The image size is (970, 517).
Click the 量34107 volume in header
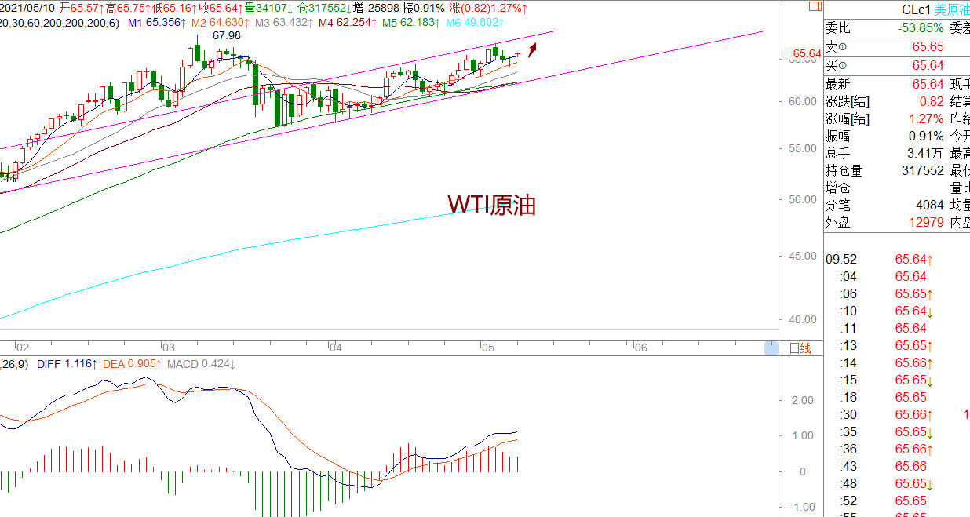coord(268,9)
